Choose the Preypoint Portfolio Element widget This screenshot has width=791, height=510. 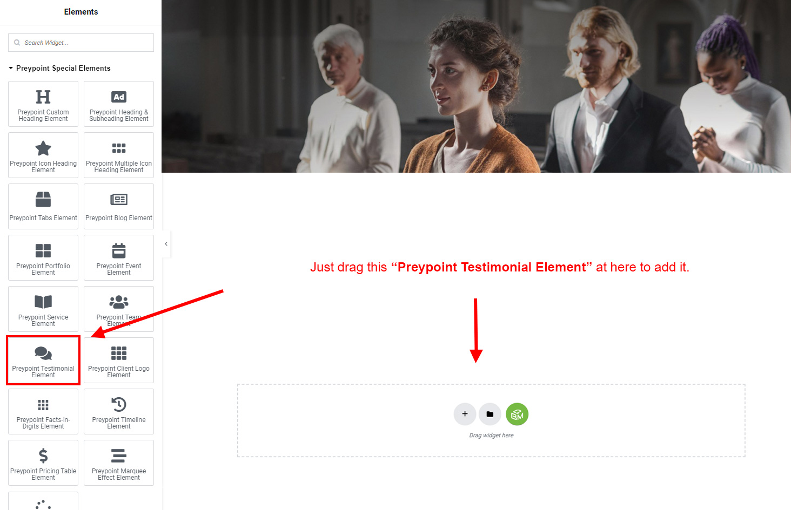[x=43, y=257]
